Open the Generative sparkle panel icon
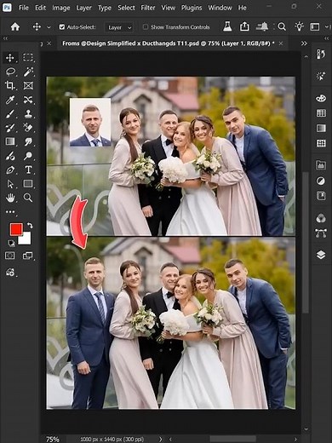The image size is (332, 443). (x=321, y=76)
